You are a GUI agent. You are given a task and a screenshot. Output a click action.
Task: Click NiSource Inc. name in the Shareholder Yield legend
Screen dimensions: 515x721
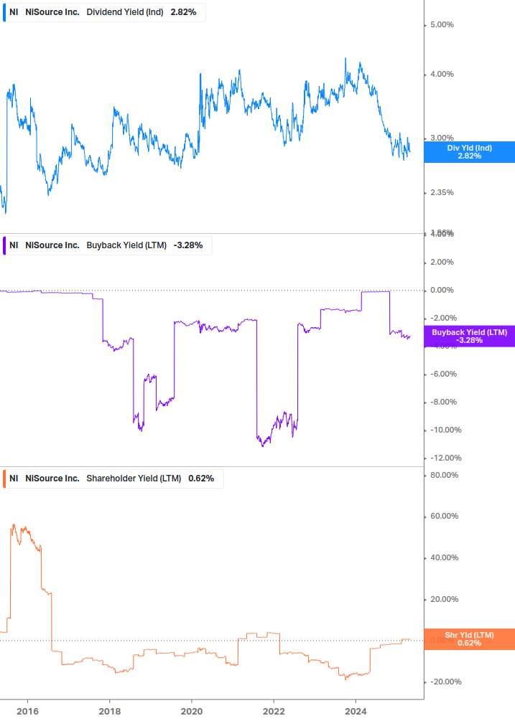click(52, 479)
